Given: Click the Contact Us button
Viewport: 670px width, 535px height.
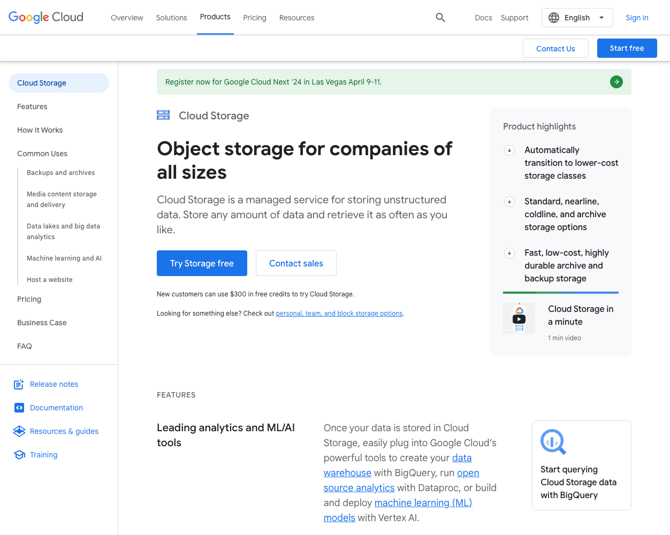Looking at the screenshot, I should [555, 48].
